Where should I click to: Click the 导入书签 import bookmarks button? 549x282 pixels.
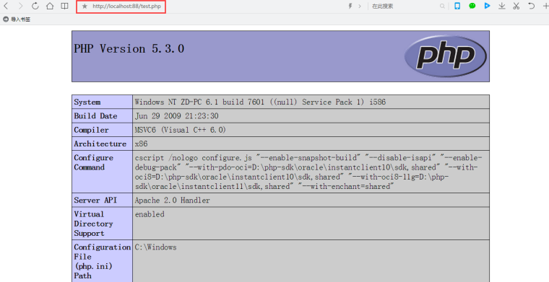pos(17,19)
